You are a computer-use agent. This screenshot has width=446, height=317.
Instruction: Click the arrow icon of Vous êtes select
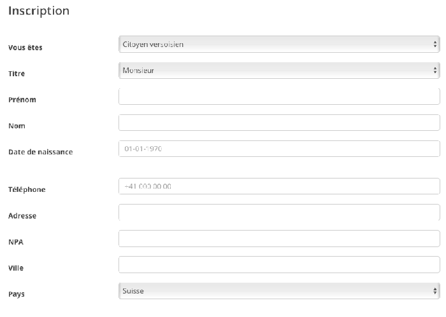pos(435,44)
